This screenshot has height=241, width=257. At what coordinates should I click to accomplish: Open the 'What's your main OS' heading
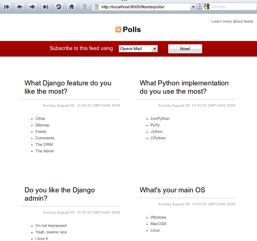pos(172,190)
